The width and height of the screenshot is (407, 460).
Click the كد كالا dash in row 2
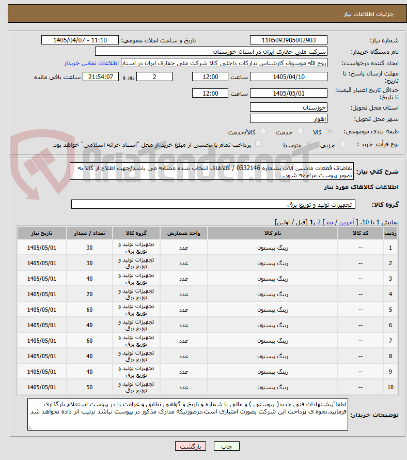(x=361, y=264)
